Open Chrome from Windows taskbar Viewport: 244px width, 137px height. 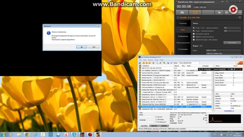point(27,134)
